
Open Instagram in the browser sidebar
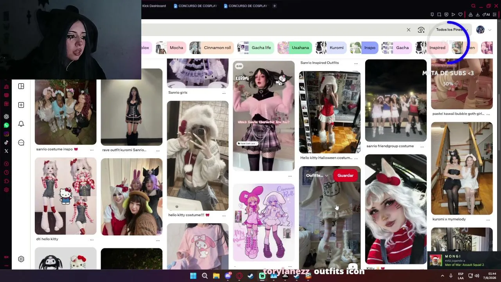click(x=6, y=134)
